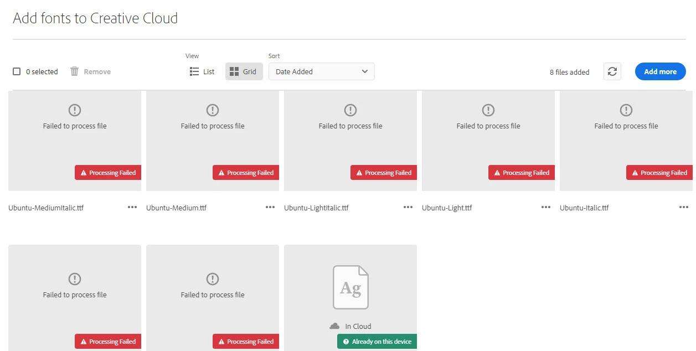This screenshot has height=351, width=696.
Task: Click Processing Failed badge on Ubuntu-MediumItalic.ttf
Action: [108, 173]
